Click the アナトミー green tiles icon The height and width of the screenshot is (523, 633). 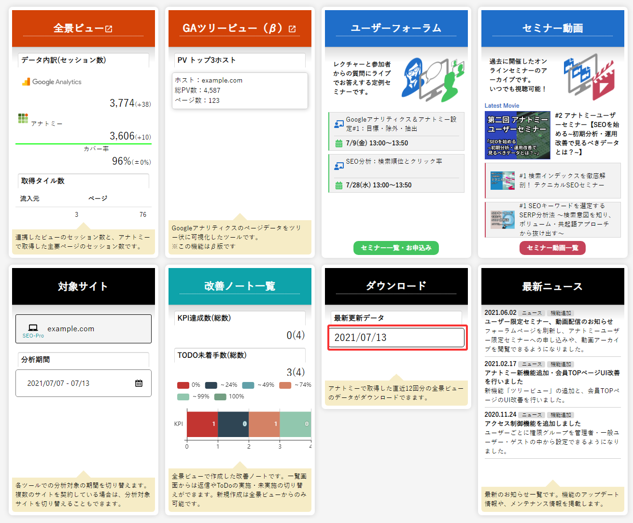pyautogui.click(x=23, y=118)
